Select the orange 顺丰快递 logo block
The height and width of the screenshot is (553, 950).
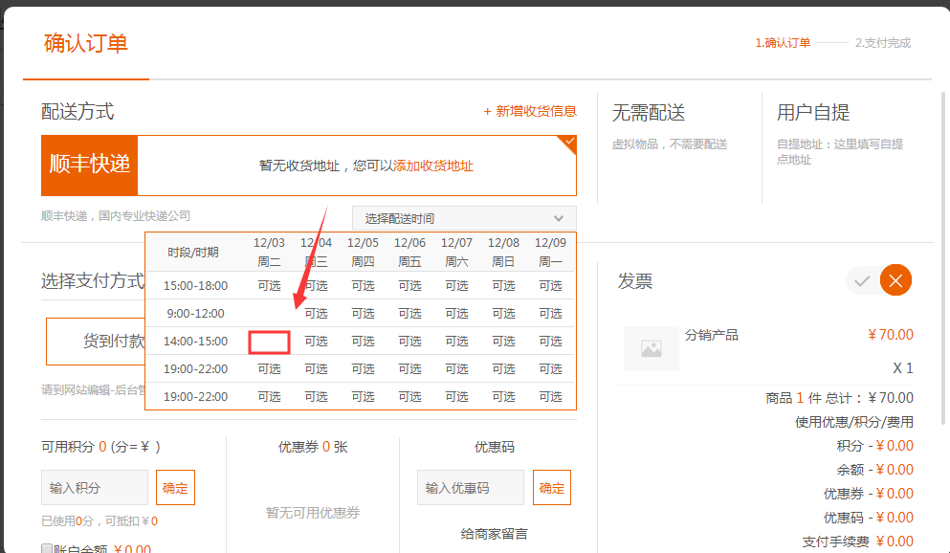point(89,165)
